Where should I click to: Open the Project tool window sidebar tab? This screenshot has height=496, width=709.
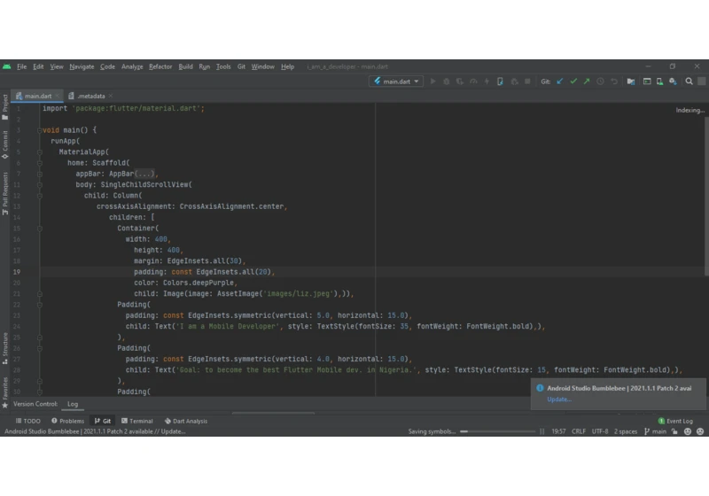point(5,107)
